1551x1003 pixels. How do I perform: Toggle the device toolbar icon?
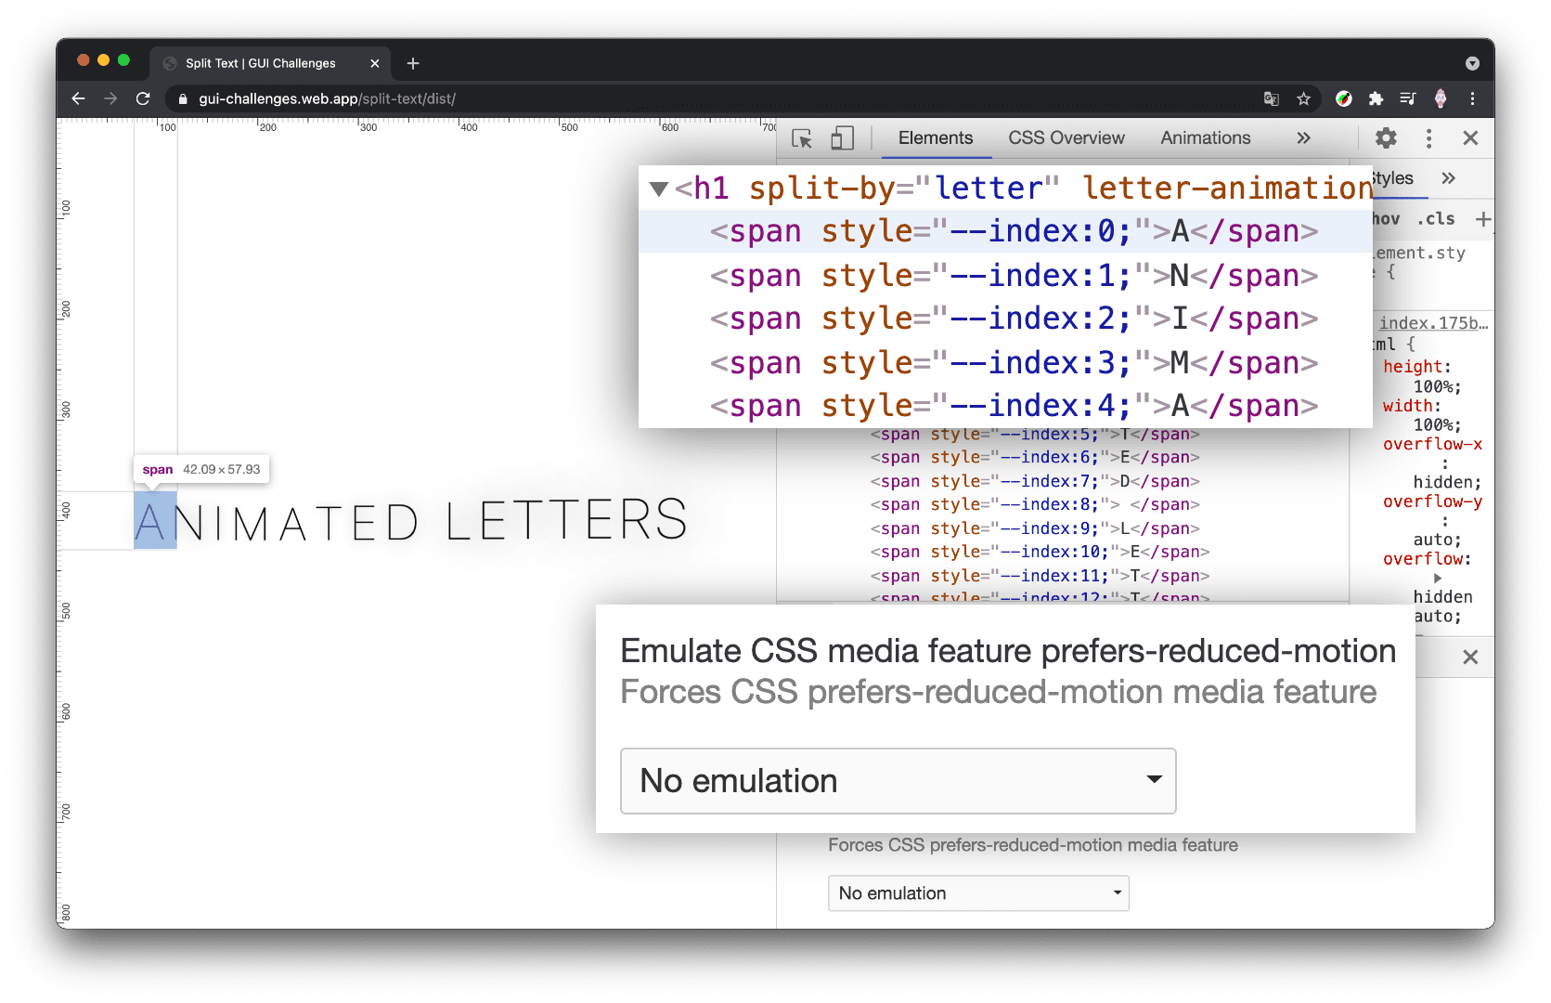coord(842,138)
